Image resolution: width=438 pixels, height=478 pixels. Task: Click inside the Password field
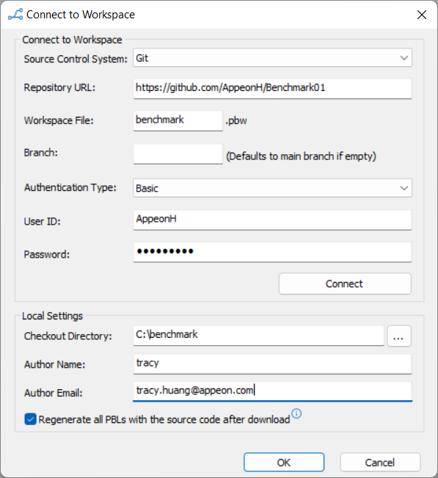[x=272, y=252]
